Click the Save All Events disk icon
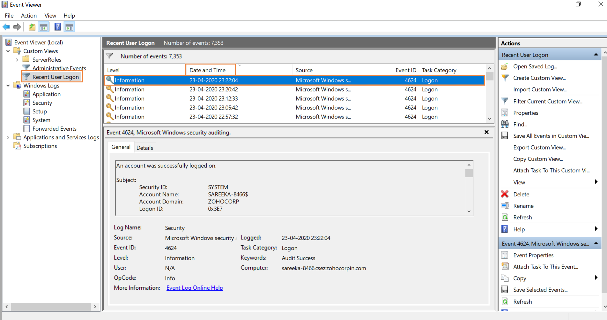This screenshot has width=607, height=320. point(505,136)
